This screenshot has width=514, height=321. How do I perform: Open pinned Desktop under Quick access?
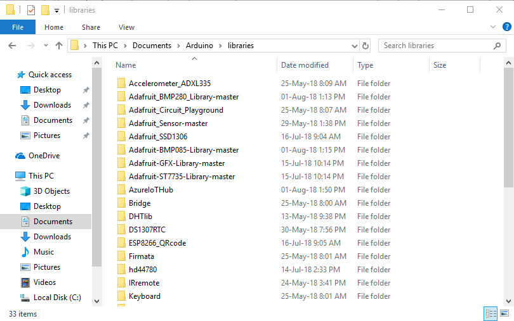click(47, 90)
